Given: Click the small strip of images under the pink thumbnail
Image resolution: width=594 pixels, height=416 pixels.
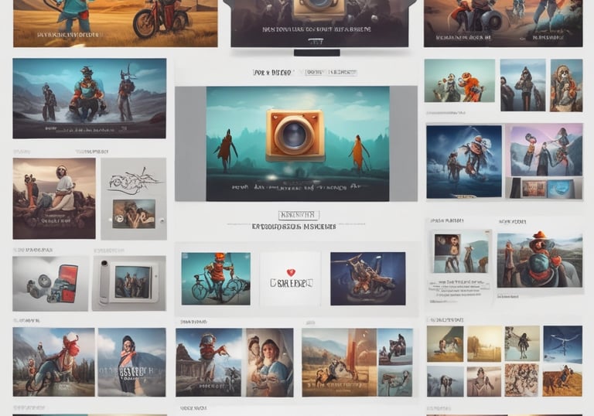Looking at the screenshot, I should [544, 188].
